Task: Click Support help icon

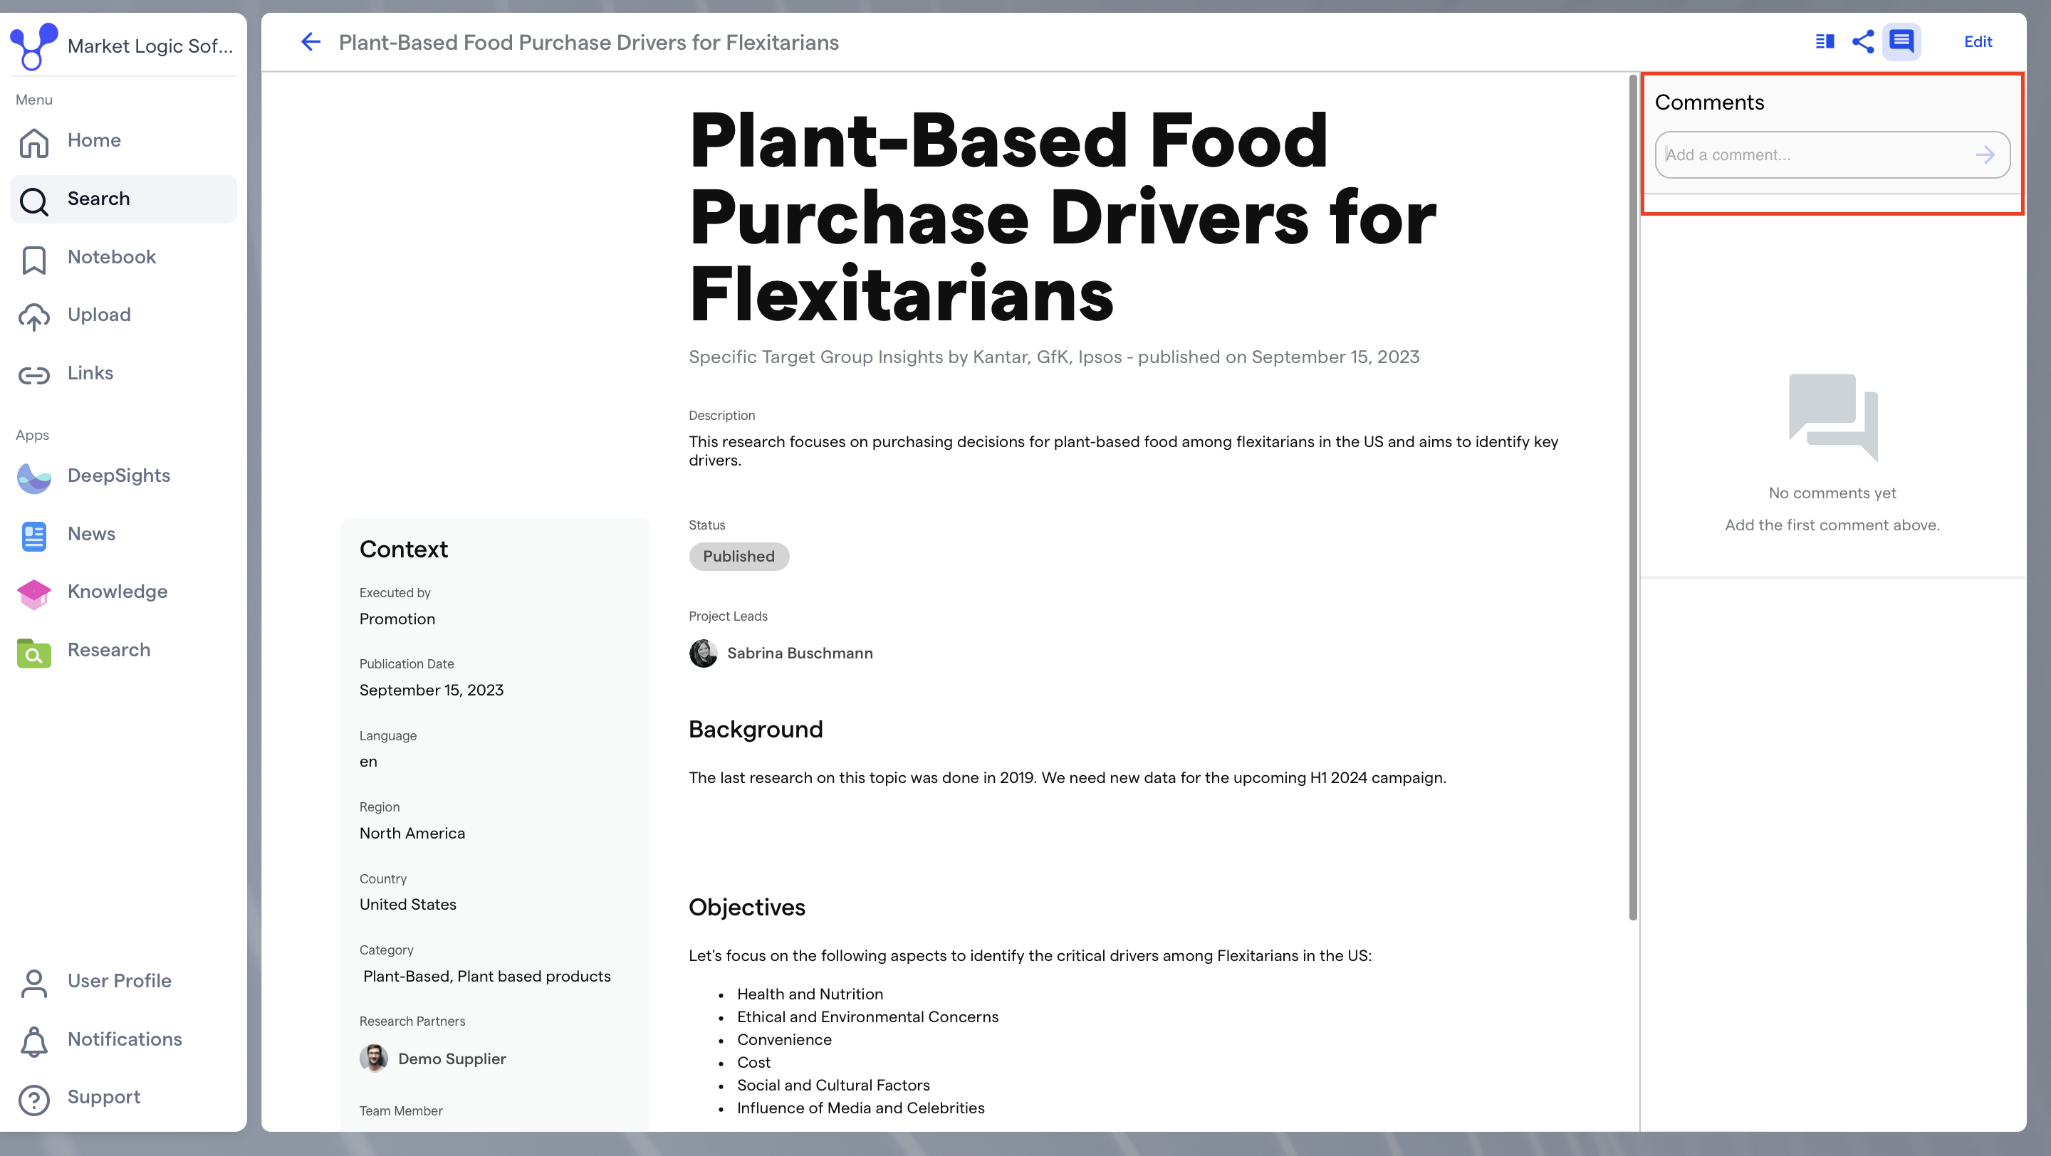Action: tap(33, 1098)
